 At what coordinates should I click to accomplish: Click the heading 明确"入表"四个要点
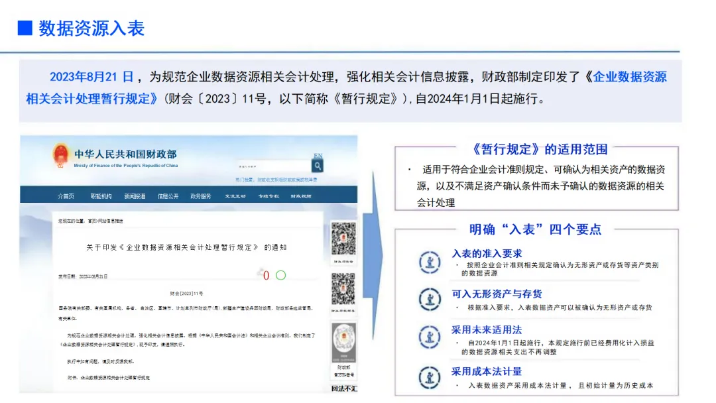535,229
